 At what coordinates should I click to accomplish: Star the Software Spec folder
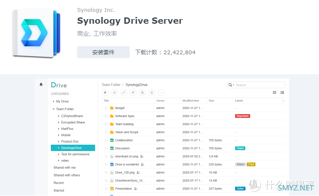(x=106, y=116)
